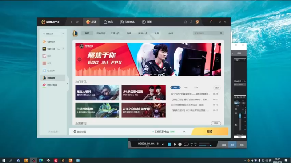Select the 直播 tab in League page
This screenshot has width=291, height=163.
(129, 33)
